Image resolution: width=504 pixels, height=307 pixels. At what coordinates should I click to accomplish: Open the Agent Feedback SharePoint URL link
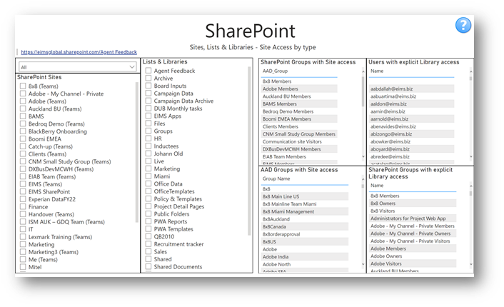(79, 51)
